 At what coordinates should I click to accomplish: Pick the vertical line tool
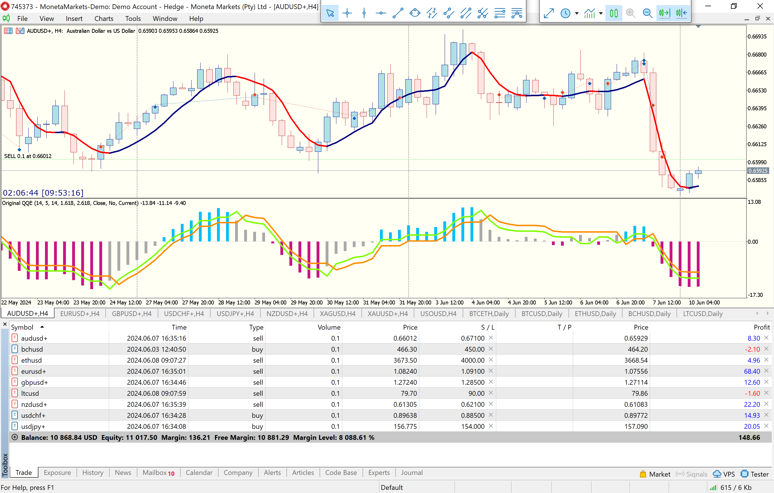click(x=364, y=13)
